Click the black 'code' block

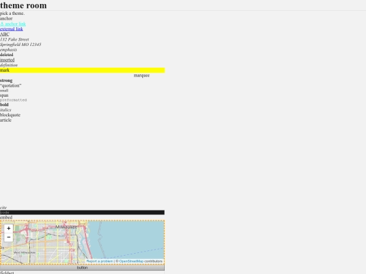(x=82, y=212)
